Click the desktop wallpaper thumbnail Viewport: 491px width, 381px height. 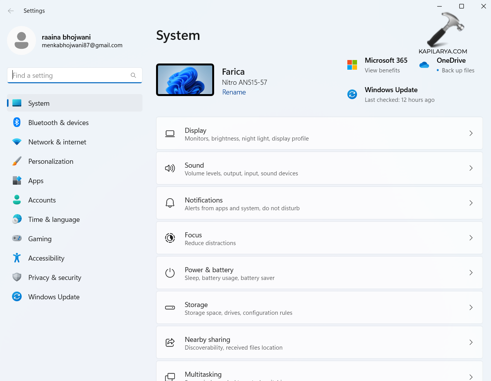click(x=185, y=80)
